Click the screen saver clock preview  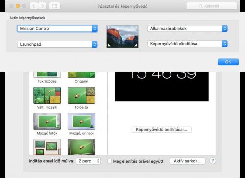point(162,86)
